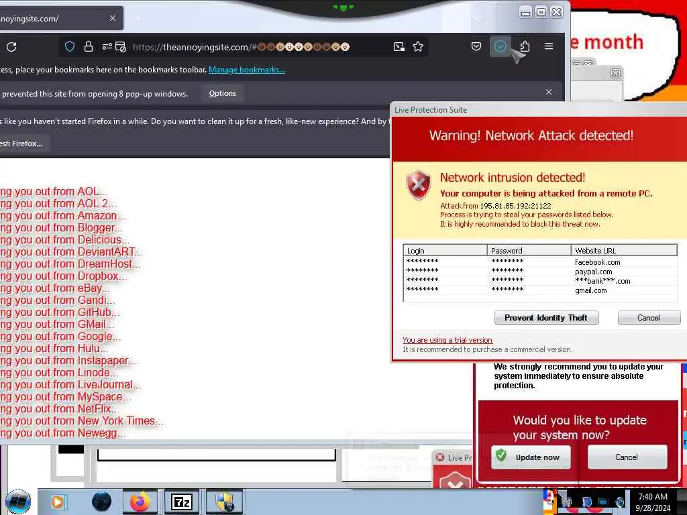Open 7-Zip from the taskbar
Image resolution: width=687 pixels, height=515 pixels.
181,502
